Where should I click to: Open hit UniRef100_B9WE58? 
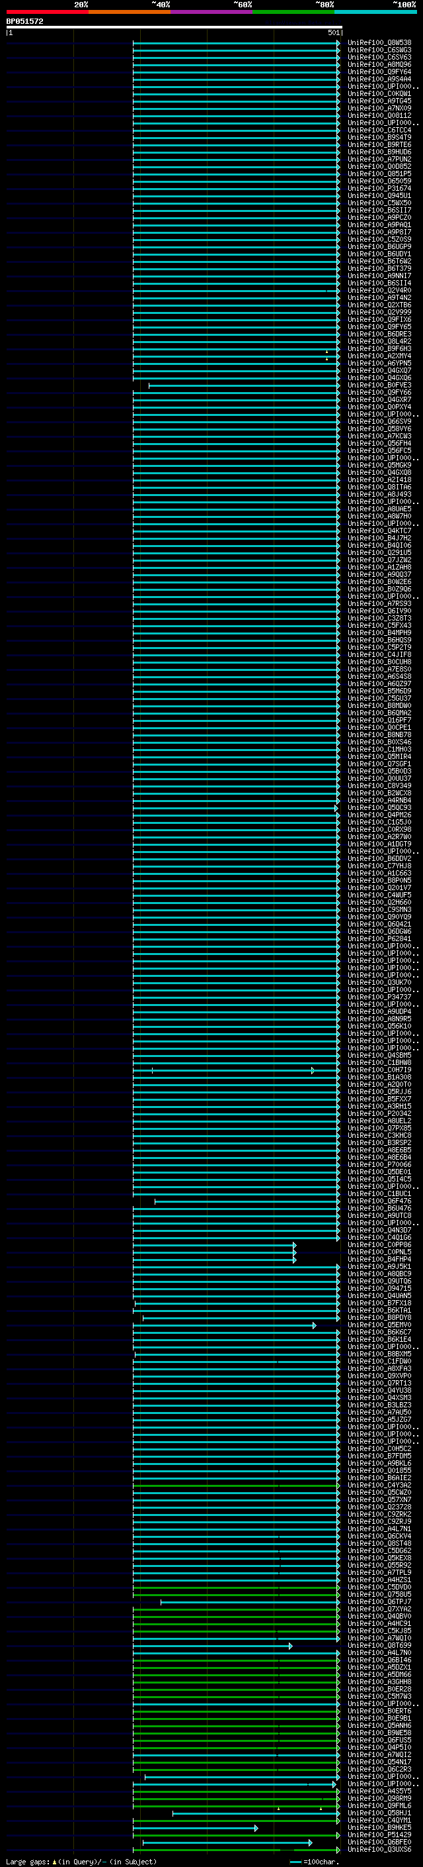[379, 1733]
